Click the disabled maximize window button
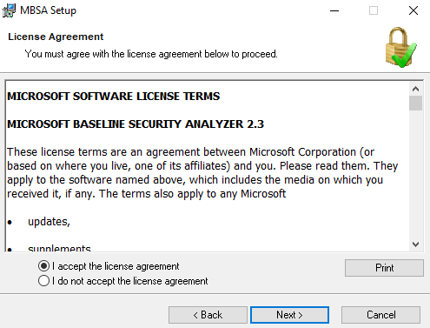 tap(374, 10)
